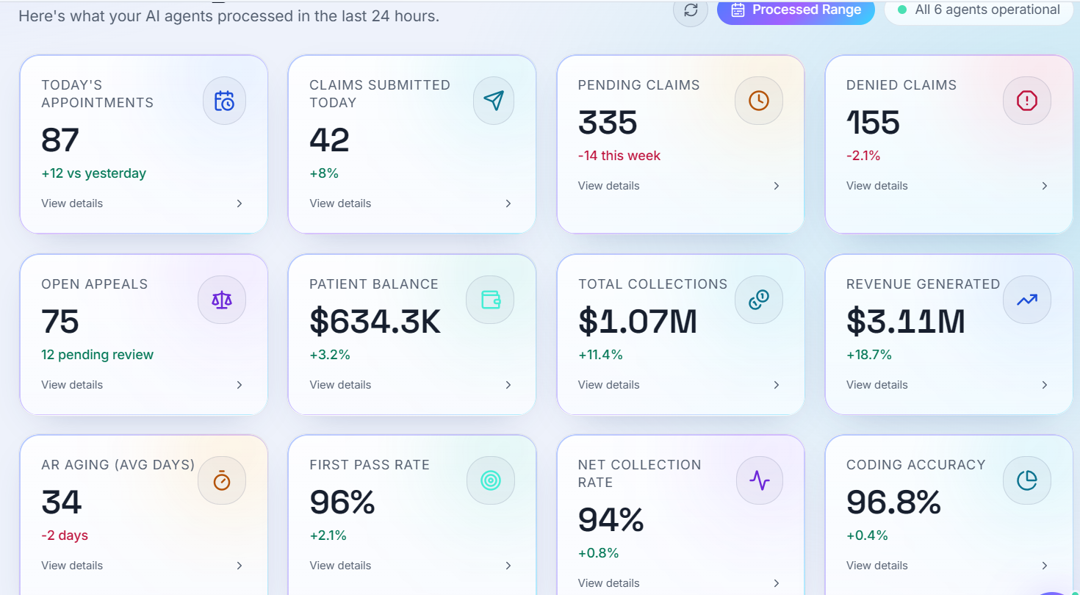Click the $634.3K patient balance value
The image size is (1080, 595).
375,322
